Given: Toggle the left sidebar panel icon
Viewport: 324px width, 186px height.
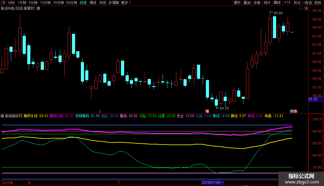Looking at the screenshot, I should point(3,3).
